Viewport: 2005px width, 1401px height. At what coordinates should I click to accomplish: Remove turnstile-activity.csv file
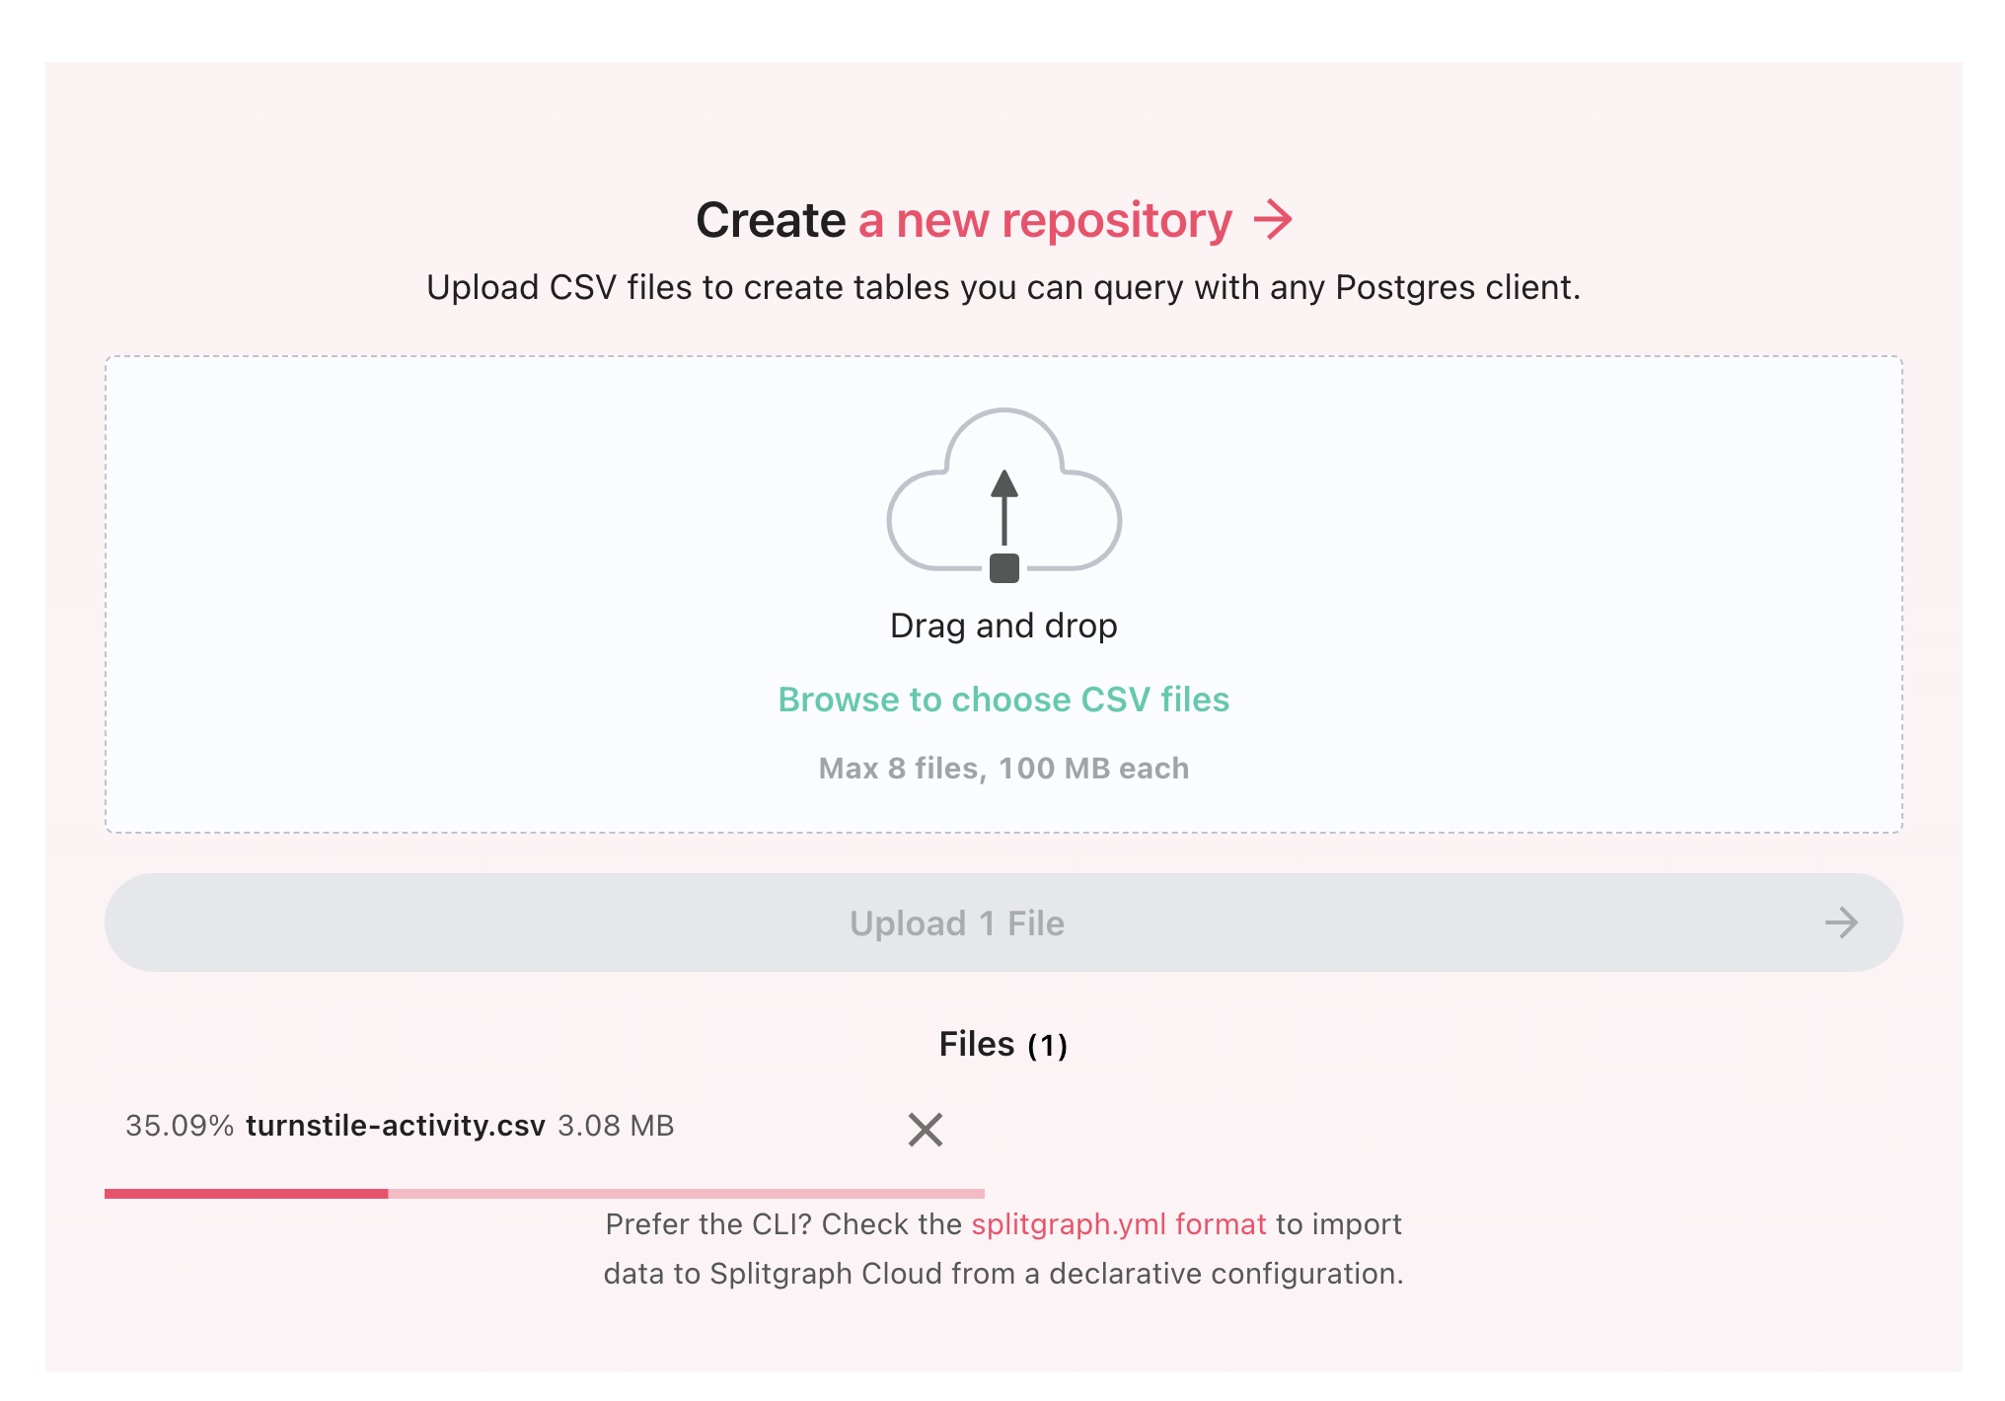click(927, 1127)
